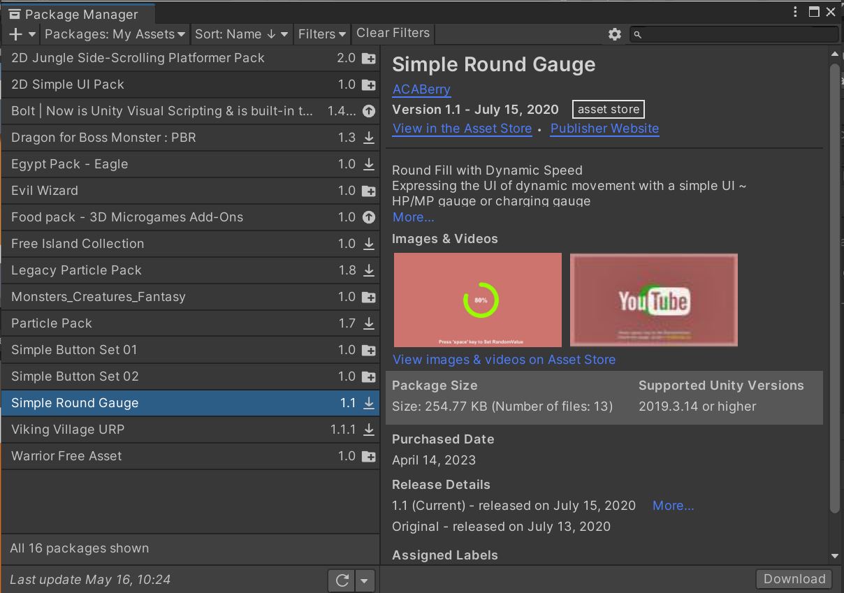
Task: Click the asset store tag label
Action: coord(608,110)
